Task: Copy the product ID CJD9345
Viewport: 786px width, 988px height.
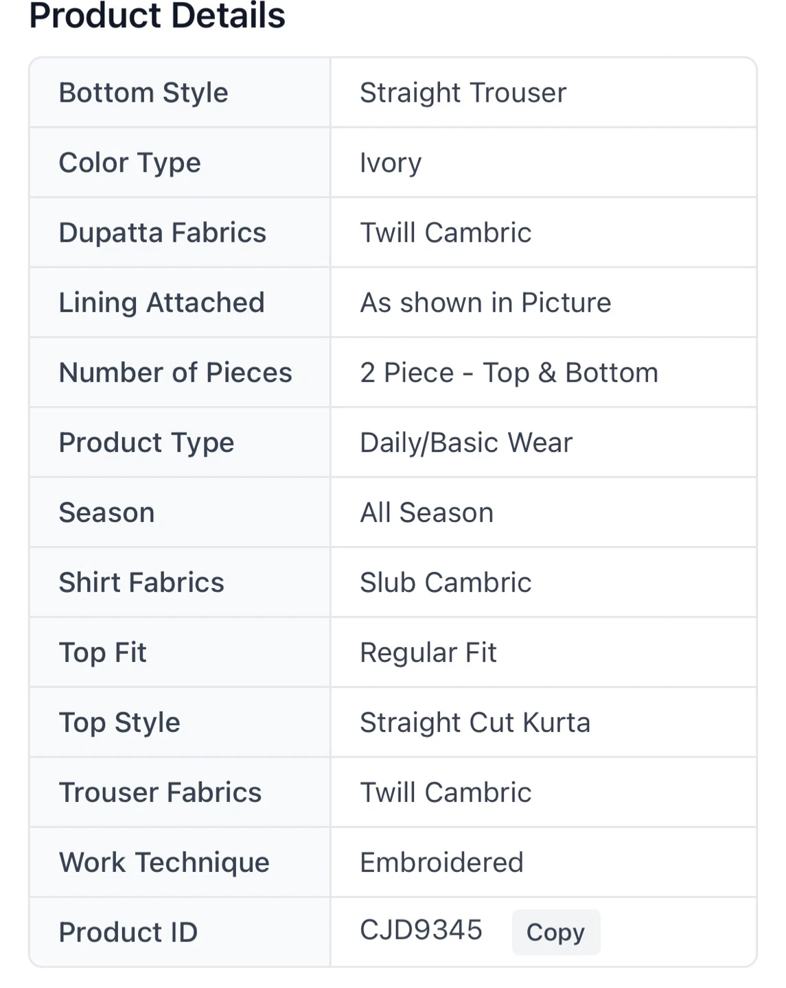Action: 555,932
